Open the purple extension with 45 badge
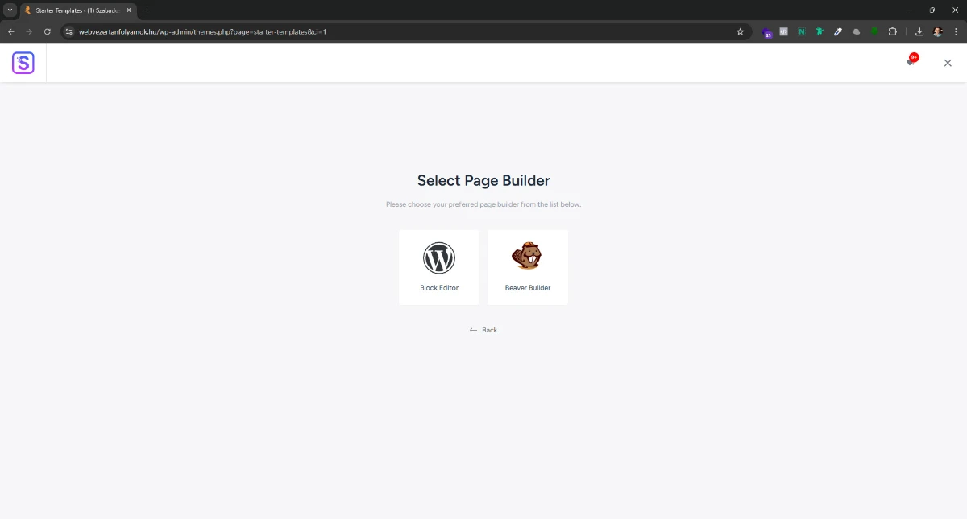The height and width of the screenshot is (519, 967). click(767, 32)
